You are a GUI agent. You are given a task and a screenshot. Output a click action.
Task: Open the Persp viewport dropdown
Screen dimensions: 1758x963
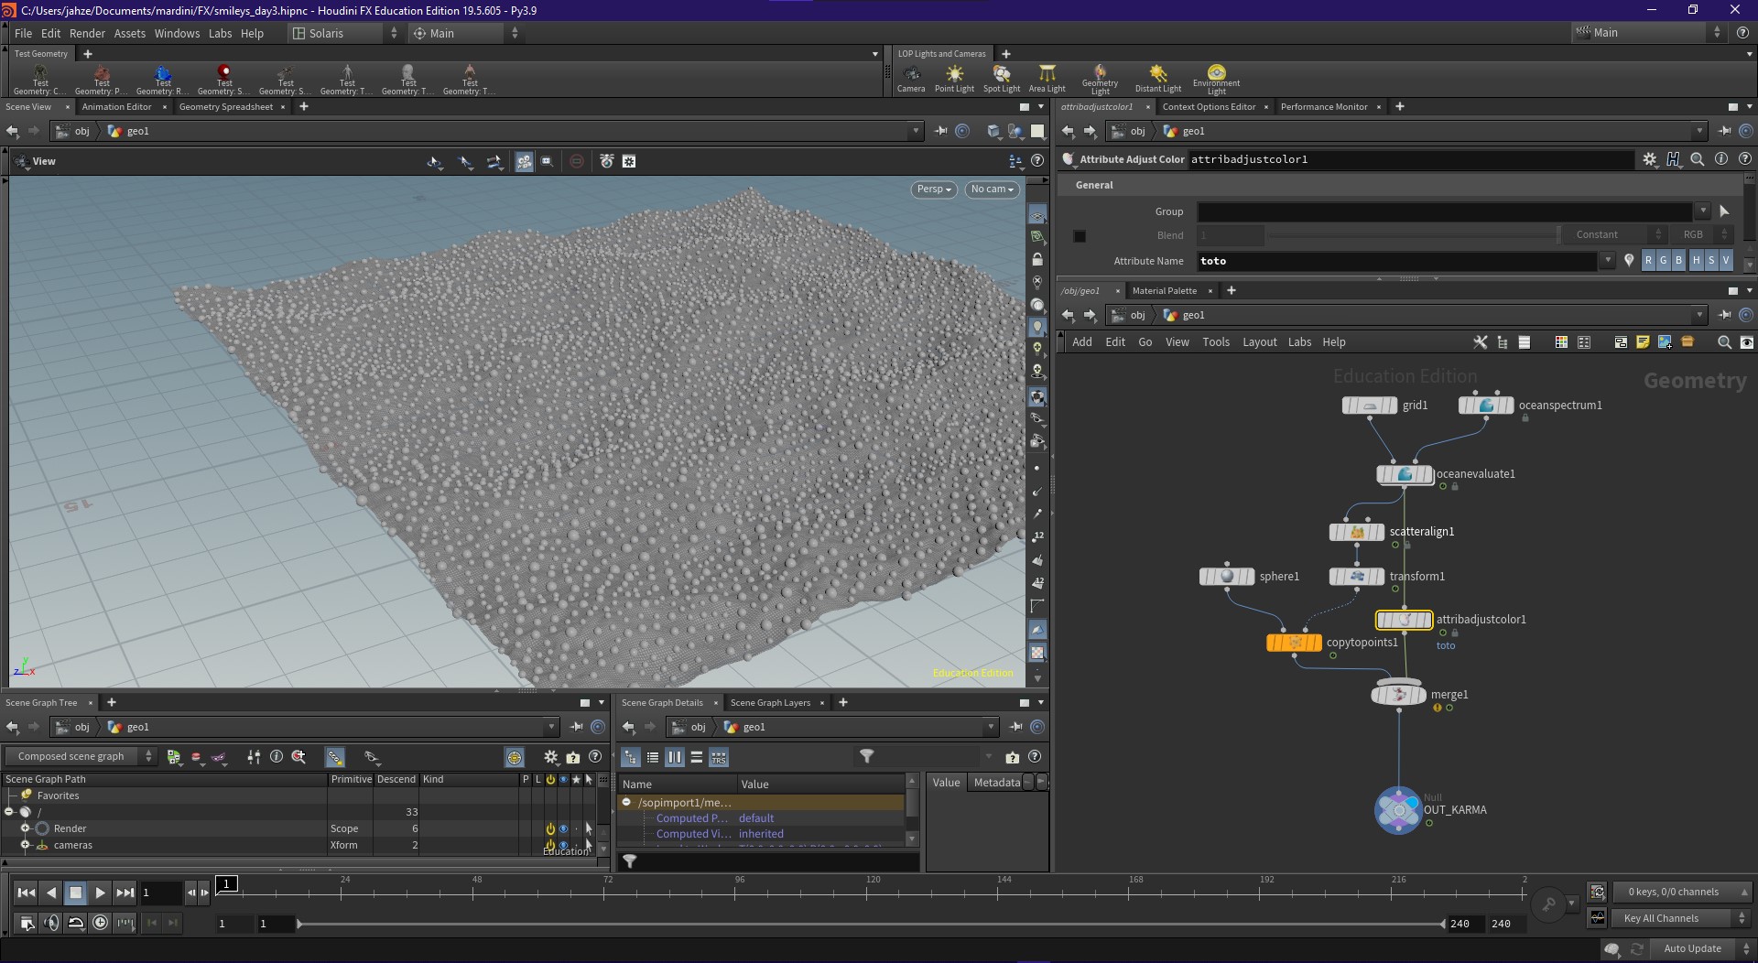pyautogui.click(x=934, y=189)
